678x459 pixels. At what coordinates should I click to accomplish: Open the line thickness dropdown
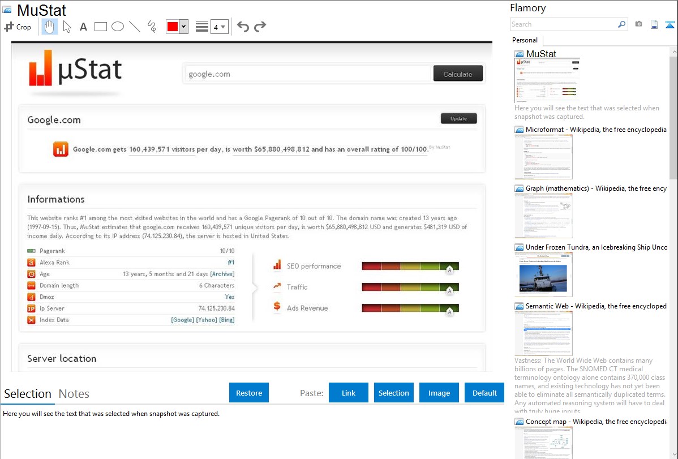[219, 27]
